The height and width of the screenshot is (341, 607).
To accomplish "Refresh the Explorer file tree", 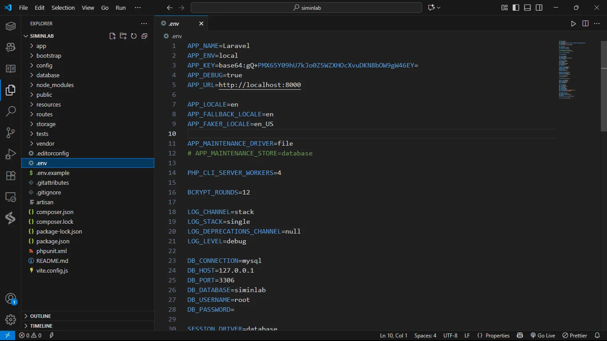I will point(134,36).
